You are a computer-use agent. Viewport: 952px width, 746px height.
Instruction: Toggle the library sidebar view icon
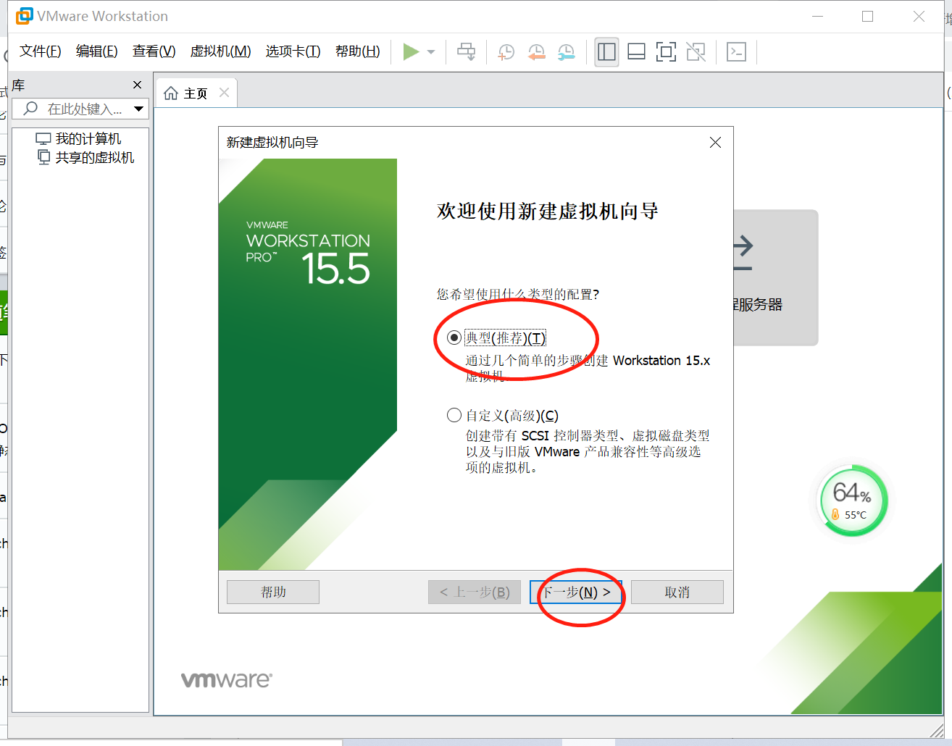pos(606,51)
